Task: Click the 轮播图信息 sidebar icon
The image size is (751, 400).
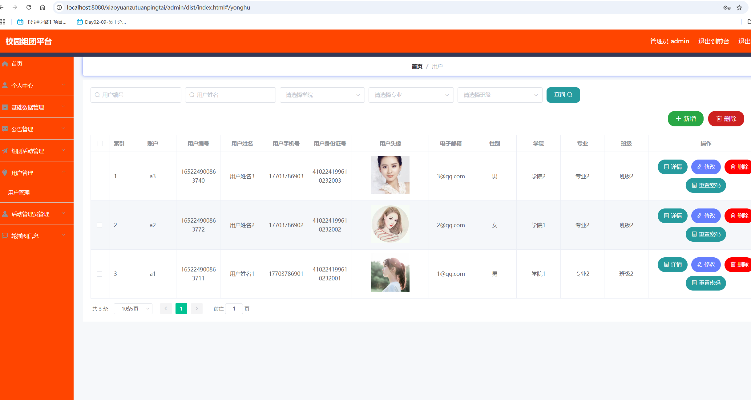Action: [x=5, y=236]
